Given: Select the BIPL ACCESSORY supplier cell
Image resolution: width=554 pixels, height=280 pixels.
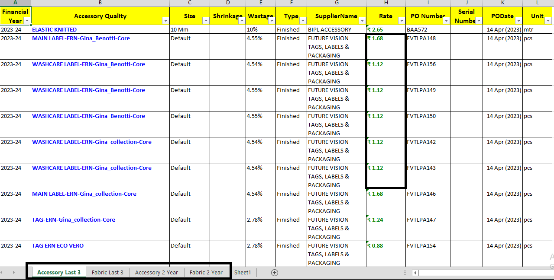Looking at the screenshot, I should (337, 29).
